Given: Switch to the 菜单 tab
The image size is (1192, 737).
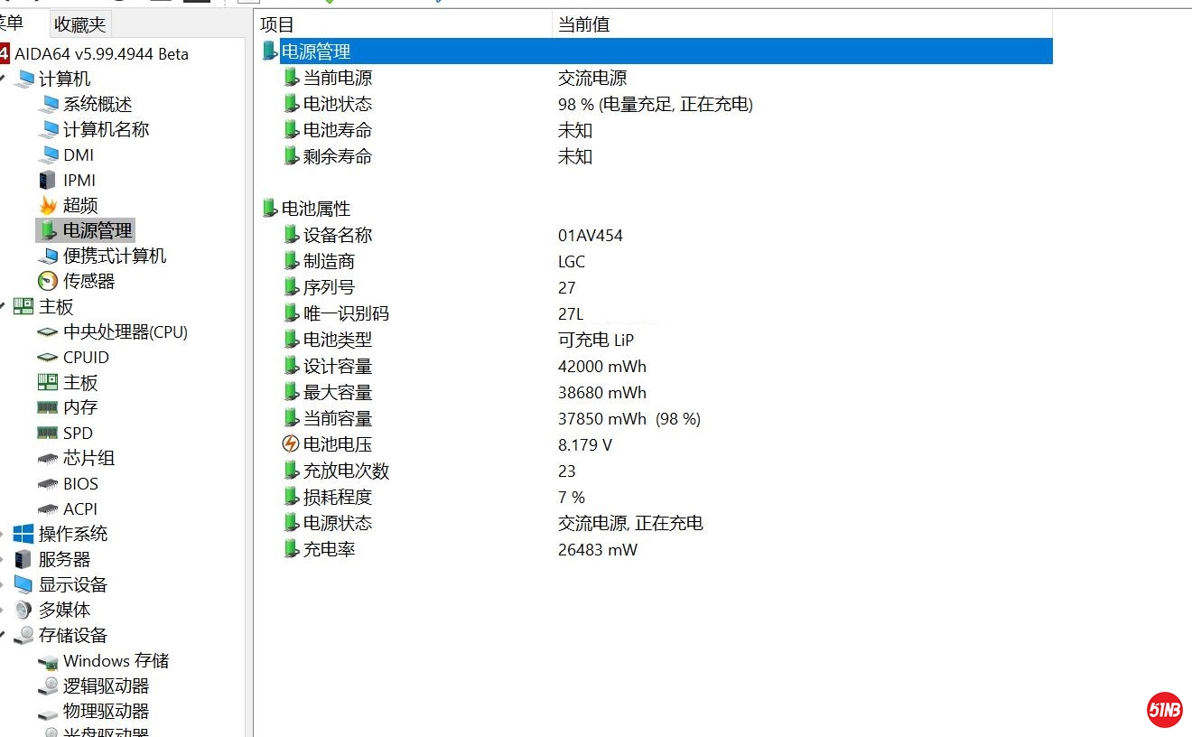Looking at the screenshot, I should point(12,23).
